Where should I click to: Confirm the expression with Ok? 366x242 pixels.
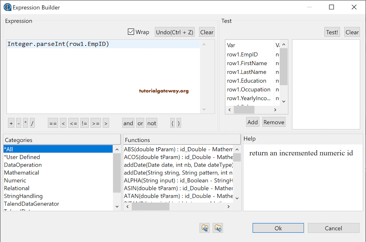point(278,228)
